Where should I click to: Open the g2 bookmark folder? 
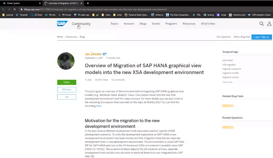point(96,15)
